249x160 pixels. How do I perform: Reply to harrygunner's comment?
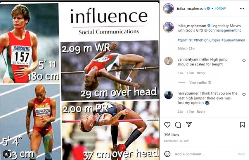tap(201, 112)
